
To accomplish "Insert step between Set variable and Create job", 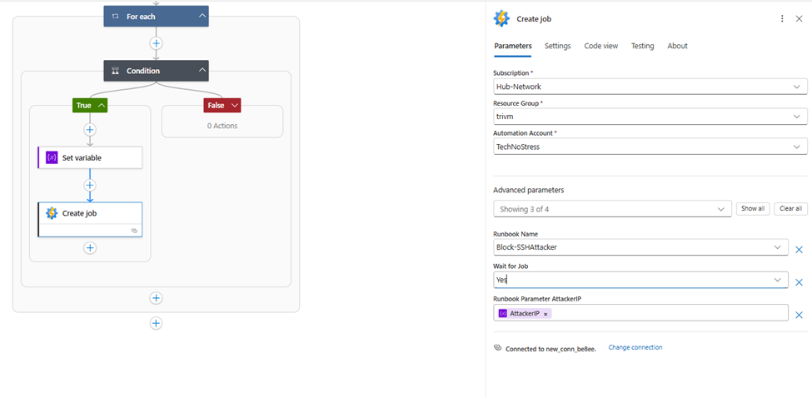I will tap(90, 186).
